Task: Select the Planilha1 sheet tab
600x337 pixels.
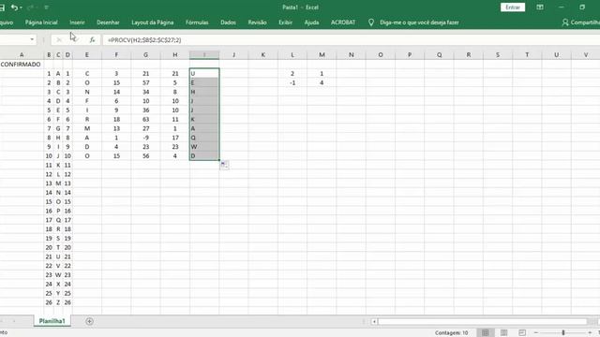Action: tap(52, 321)
